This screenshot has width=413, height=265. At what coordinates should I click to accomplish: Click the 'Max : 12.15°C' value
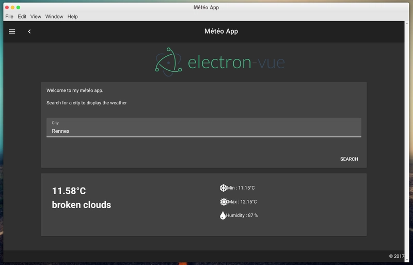[x=242, y=201]
